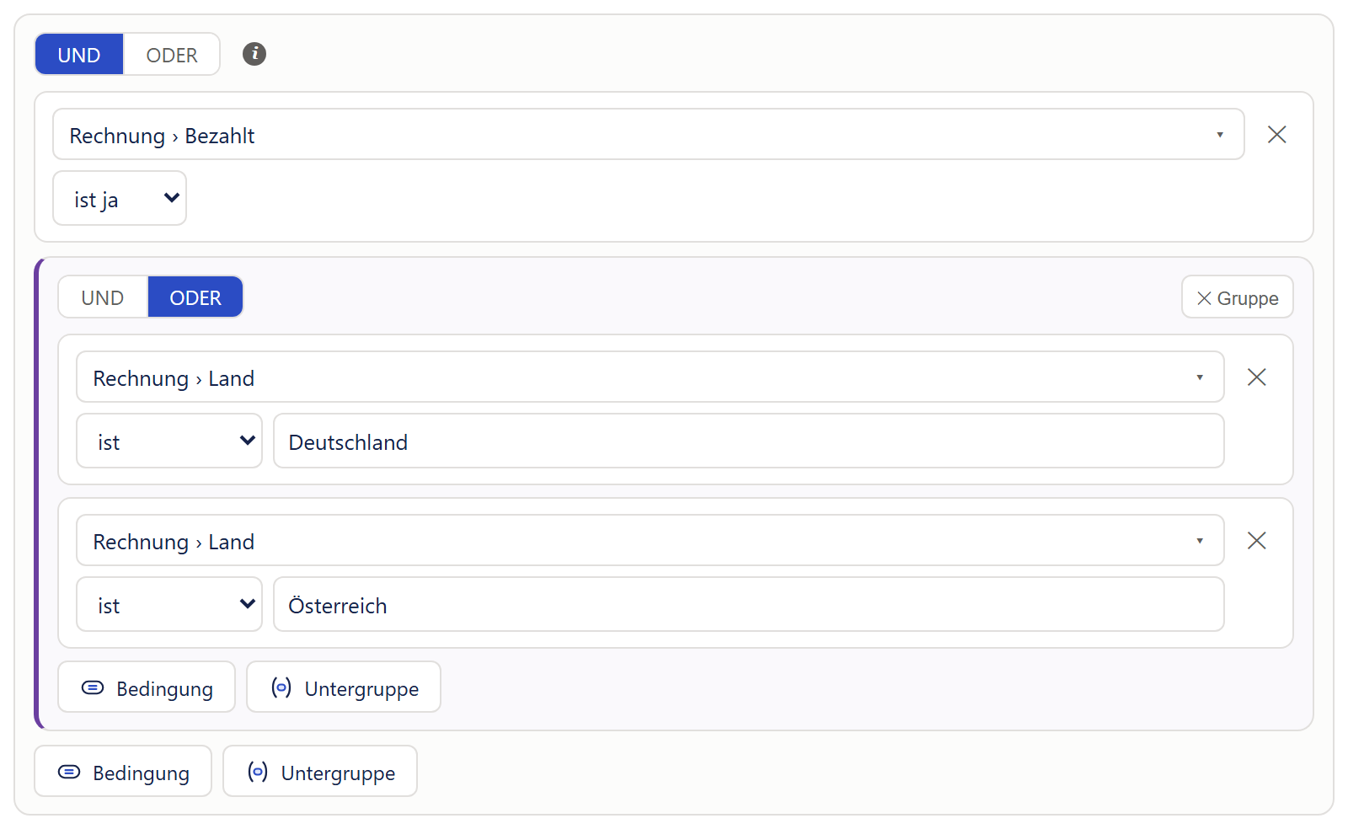
Task: Add Untergruppe inside the ODER subgroup
Action: click(344, 687)
